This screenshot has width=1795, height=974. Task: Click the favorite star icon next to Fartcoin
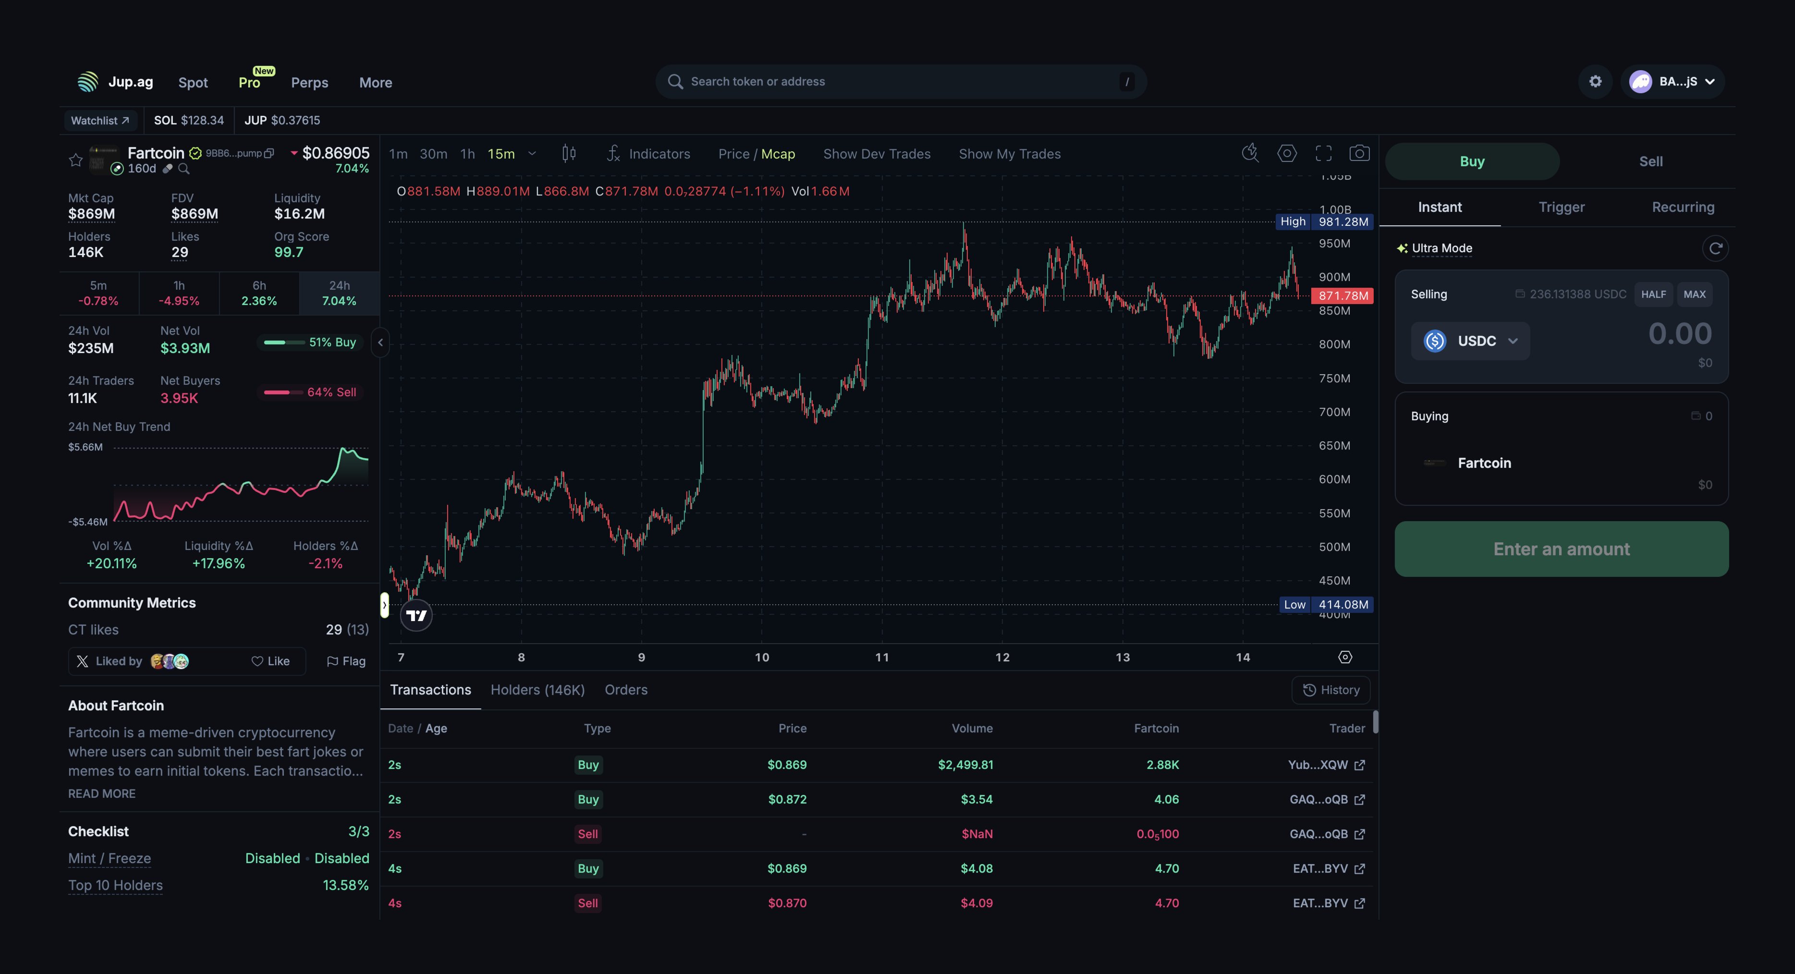coord(75,160)
